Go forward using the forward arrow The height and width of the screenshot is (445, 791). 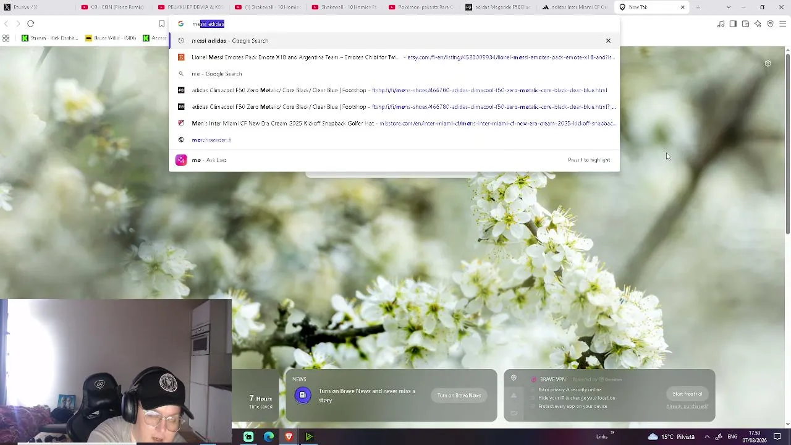[x=17, y=23]
